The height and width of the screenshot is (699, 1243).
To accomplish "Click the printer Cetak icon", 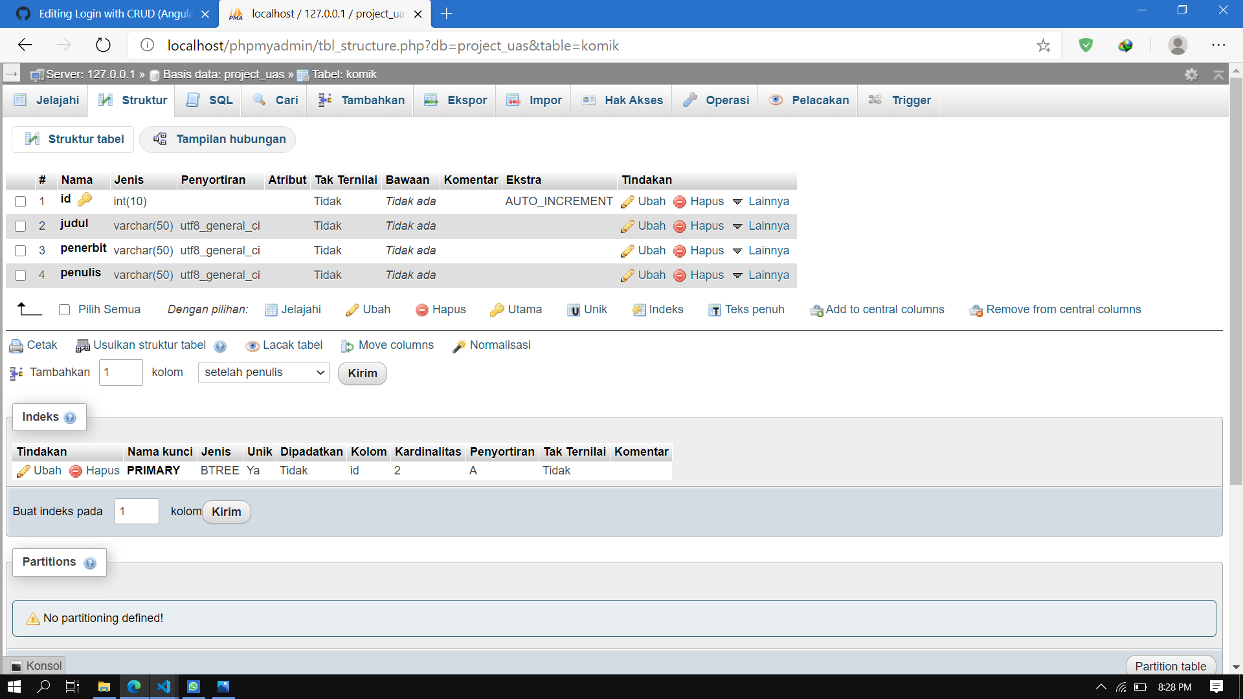I will pyautogui.click(x=16, y=346).
